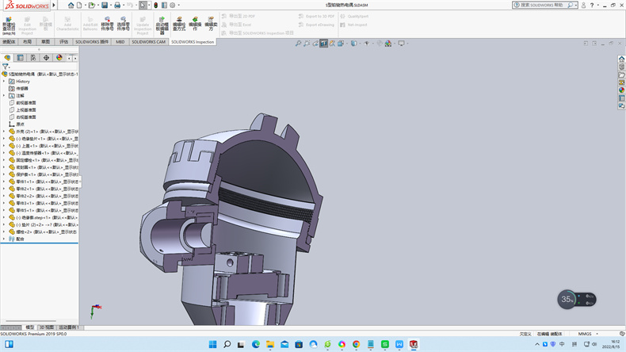Open the DisplayManager color ball tab

click(x=59, y=58)
